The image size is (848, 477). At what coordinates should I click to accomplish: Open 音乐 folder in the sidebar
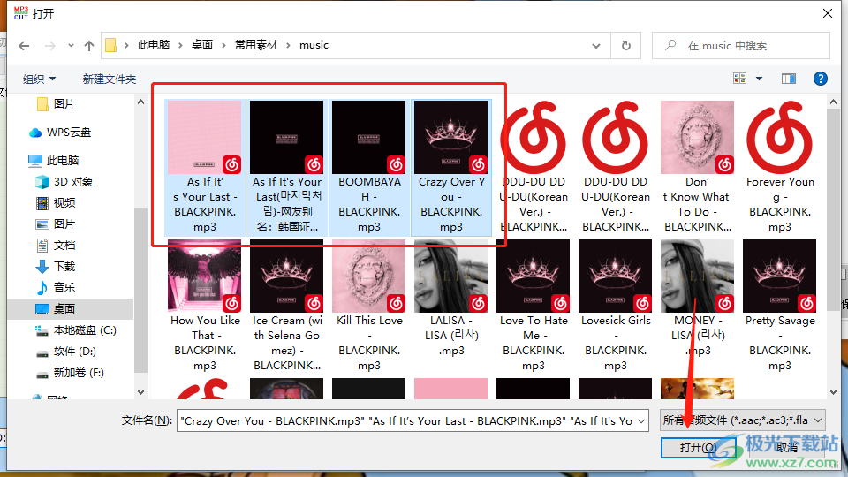[x=56, y=287]
